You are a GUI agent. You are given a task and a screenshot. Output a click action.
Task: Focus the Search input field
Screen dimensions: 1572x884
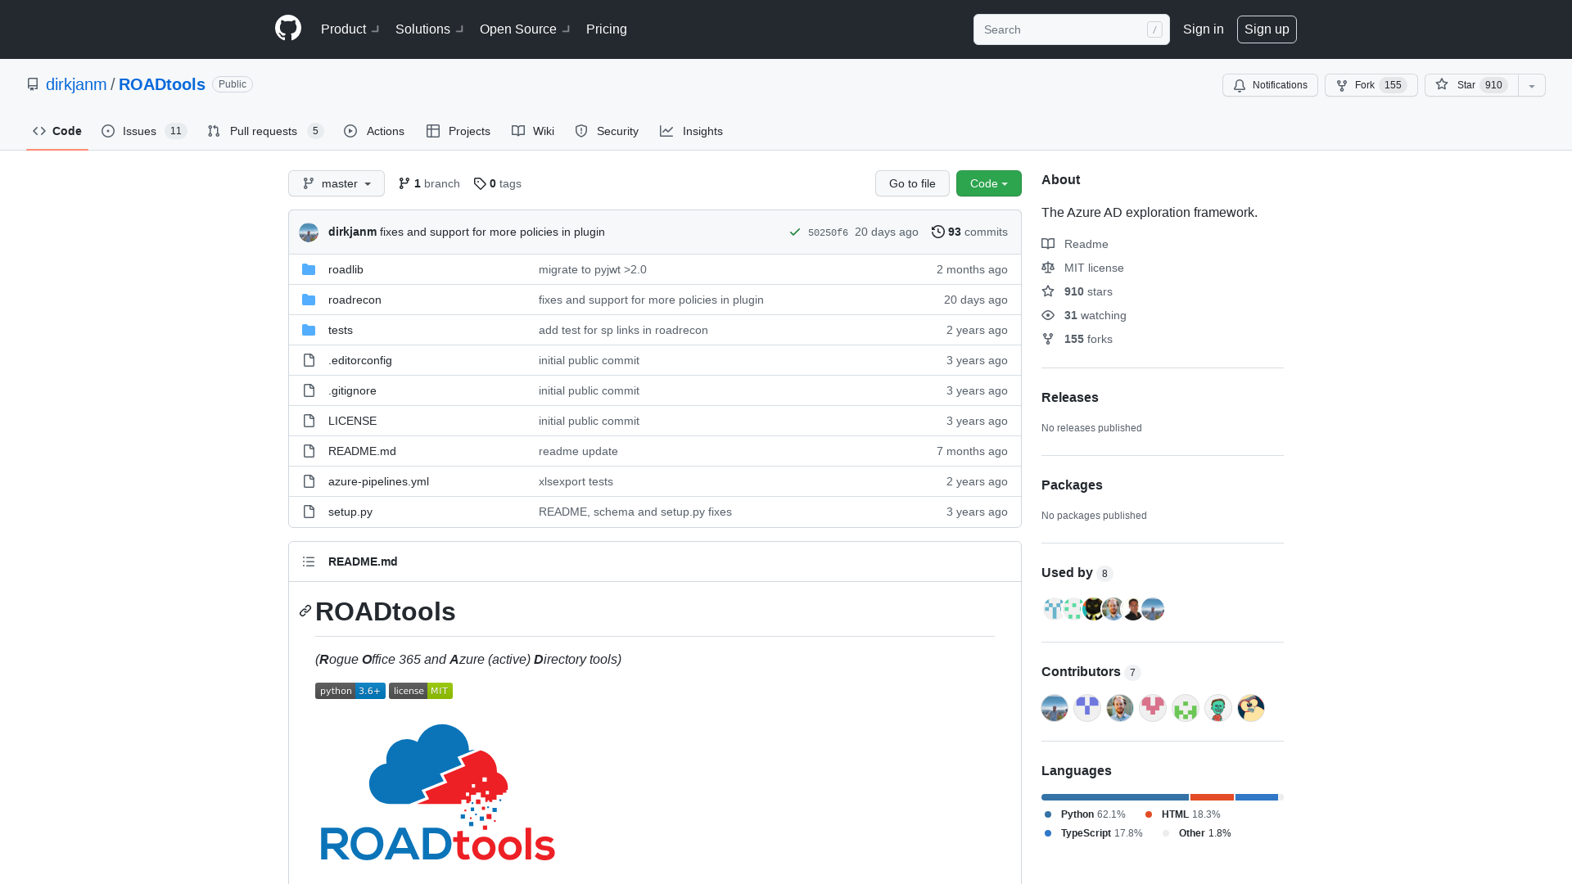point(1071,29)
